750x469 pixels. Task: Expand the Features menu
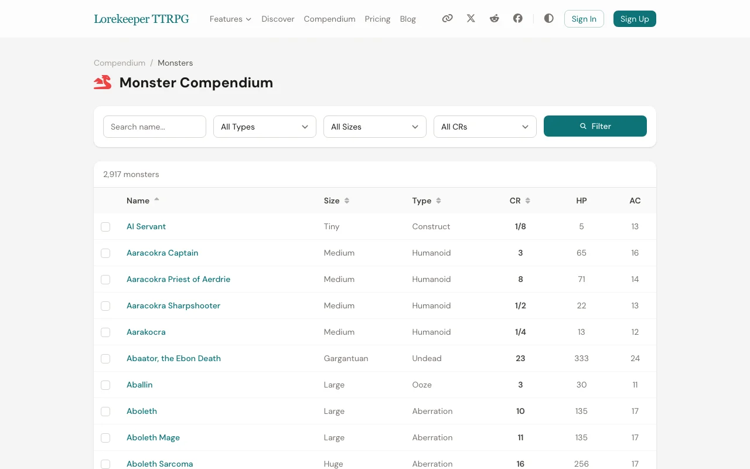point(230,19)
